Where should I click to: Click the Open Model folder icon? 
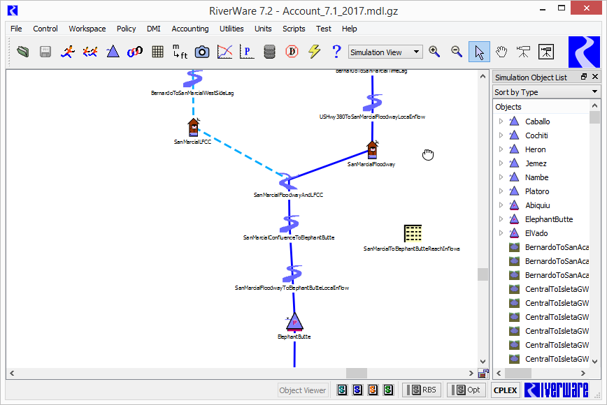click(x=23, y=52)
